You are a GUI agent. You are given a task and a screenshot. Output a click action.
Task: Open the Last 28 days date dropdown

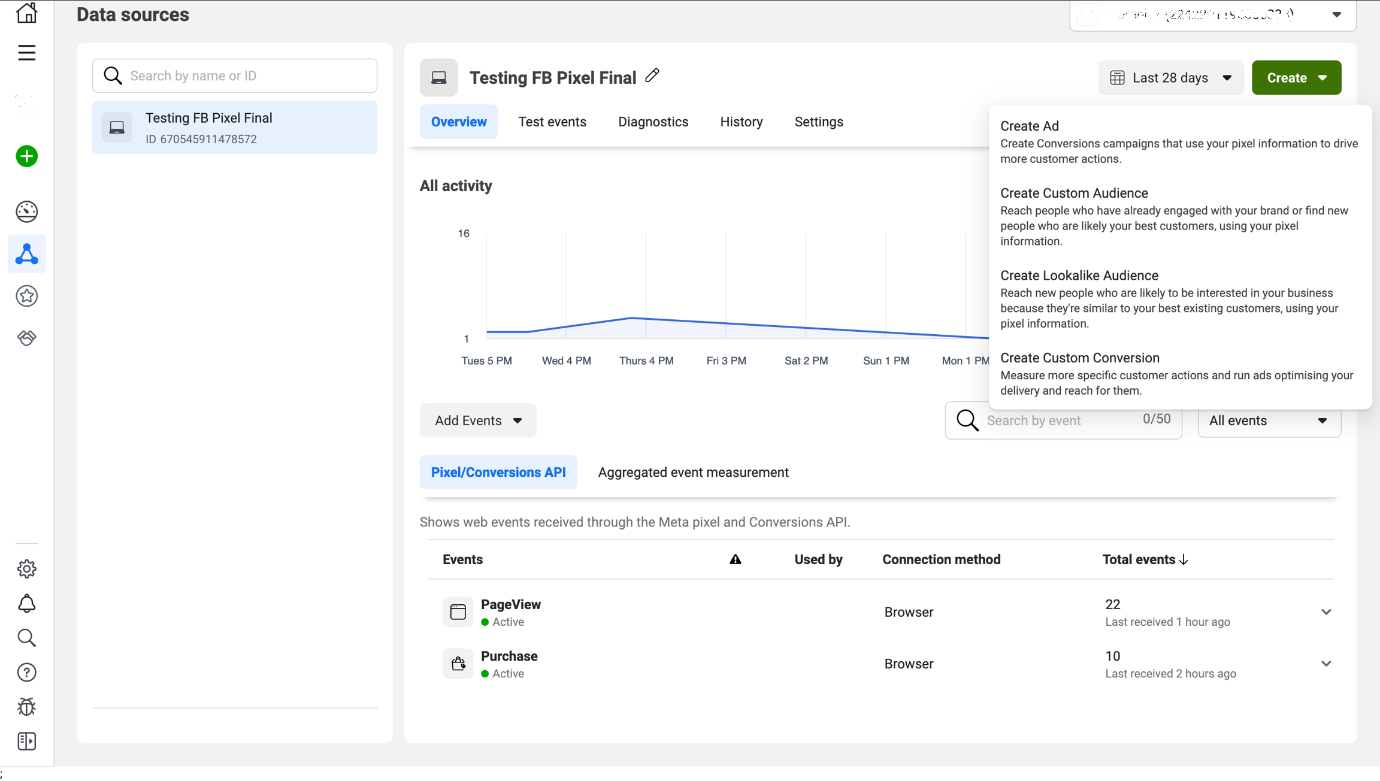tap(1170, 78)
